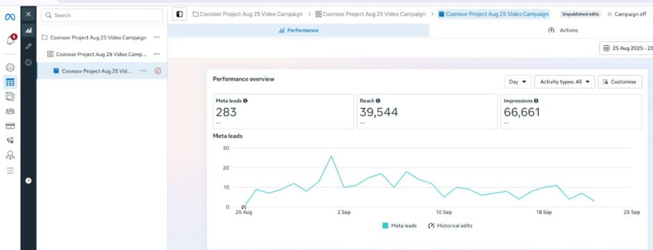Image resolution: width=653 pixels, height=250 pixels.
Task: Open the clock history icon
Action: (x=28, y=62)
